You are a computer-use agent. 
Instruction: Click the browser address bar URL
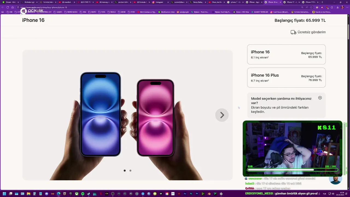(44, 7)
